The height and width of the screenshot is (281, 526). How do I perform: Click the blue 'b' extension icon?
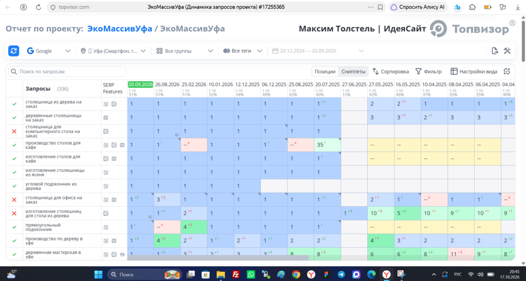click(x=457, y=7)
